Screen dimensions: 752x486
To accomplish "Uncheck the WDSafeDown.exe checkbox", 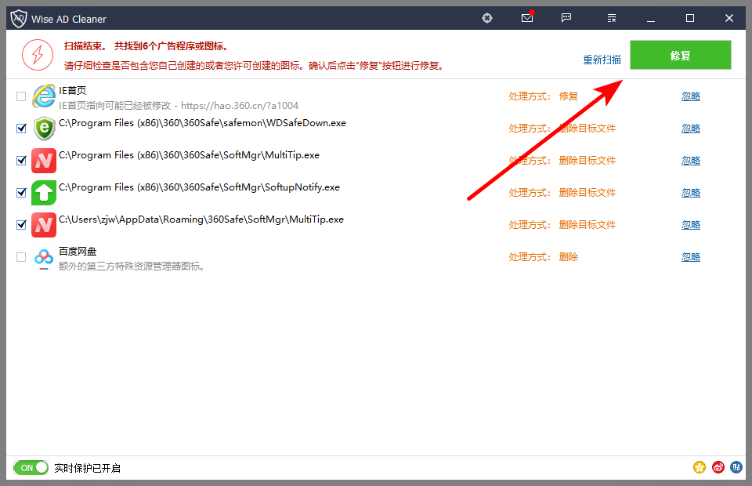I will click(x=21, y=129).
